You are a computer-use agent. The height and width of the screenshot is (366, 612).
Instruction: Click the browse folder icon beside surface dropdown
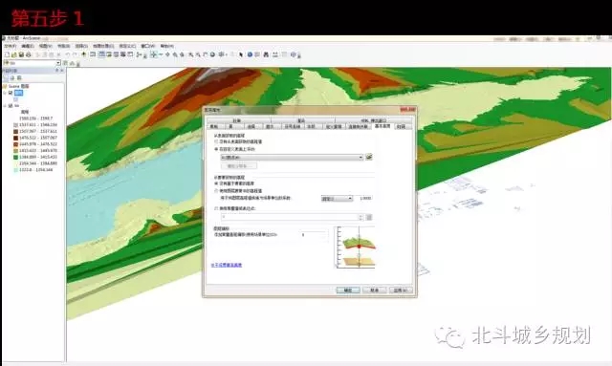(x=369, y=157)
